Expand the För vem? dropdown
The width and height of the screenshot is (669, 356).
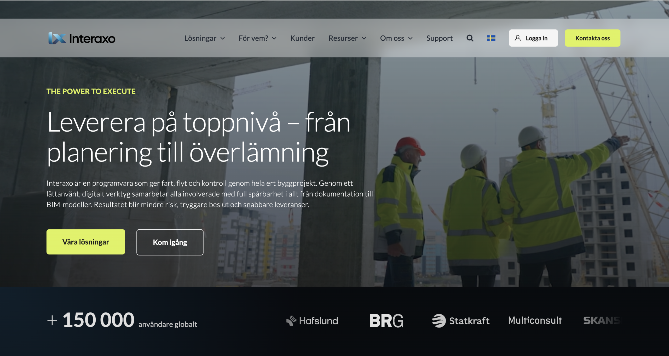click(x=257, y=38)
